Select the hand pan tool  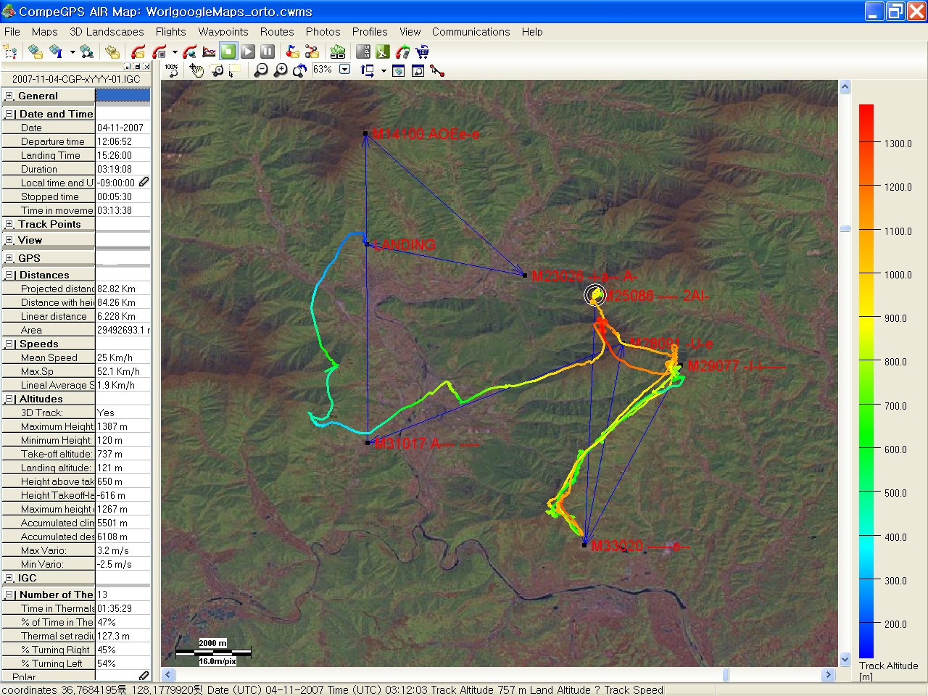196,70
